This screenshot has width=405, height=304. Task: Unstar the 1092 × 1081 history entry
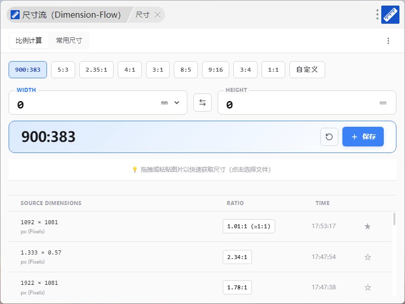pyautogui.click(x=368, y=226)
